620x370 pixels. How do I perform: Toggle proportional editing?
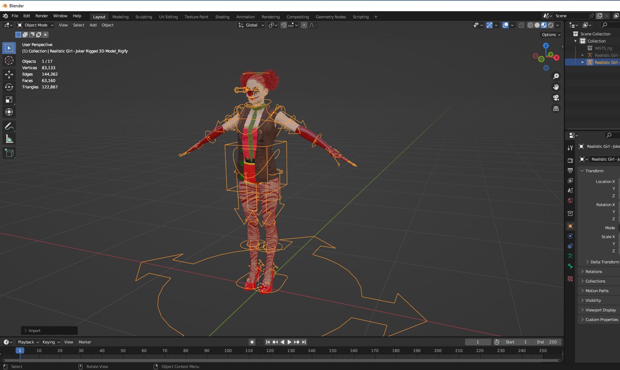point(304,25)
